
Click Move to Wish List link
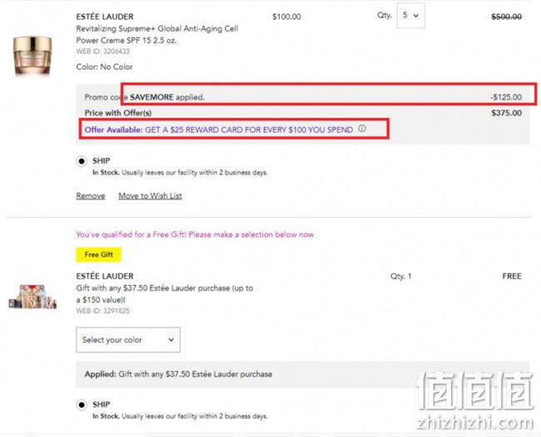[150, 195]
